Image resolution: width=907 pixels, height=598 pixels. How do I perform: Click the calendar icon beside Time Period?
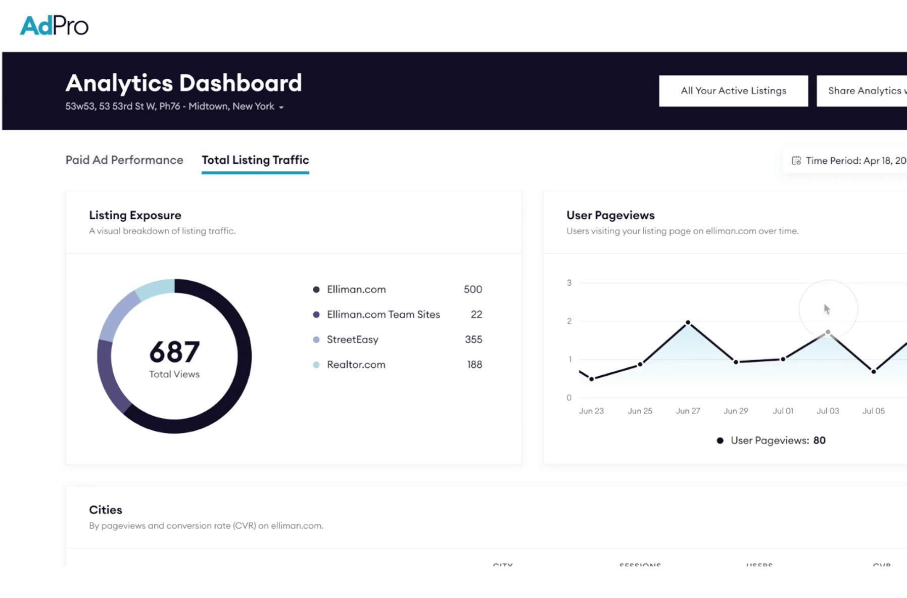[796, 161]
